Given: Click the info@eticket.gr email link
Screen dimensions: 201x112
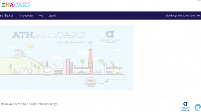Looking at the screenshot, I should tap(47, 104).
